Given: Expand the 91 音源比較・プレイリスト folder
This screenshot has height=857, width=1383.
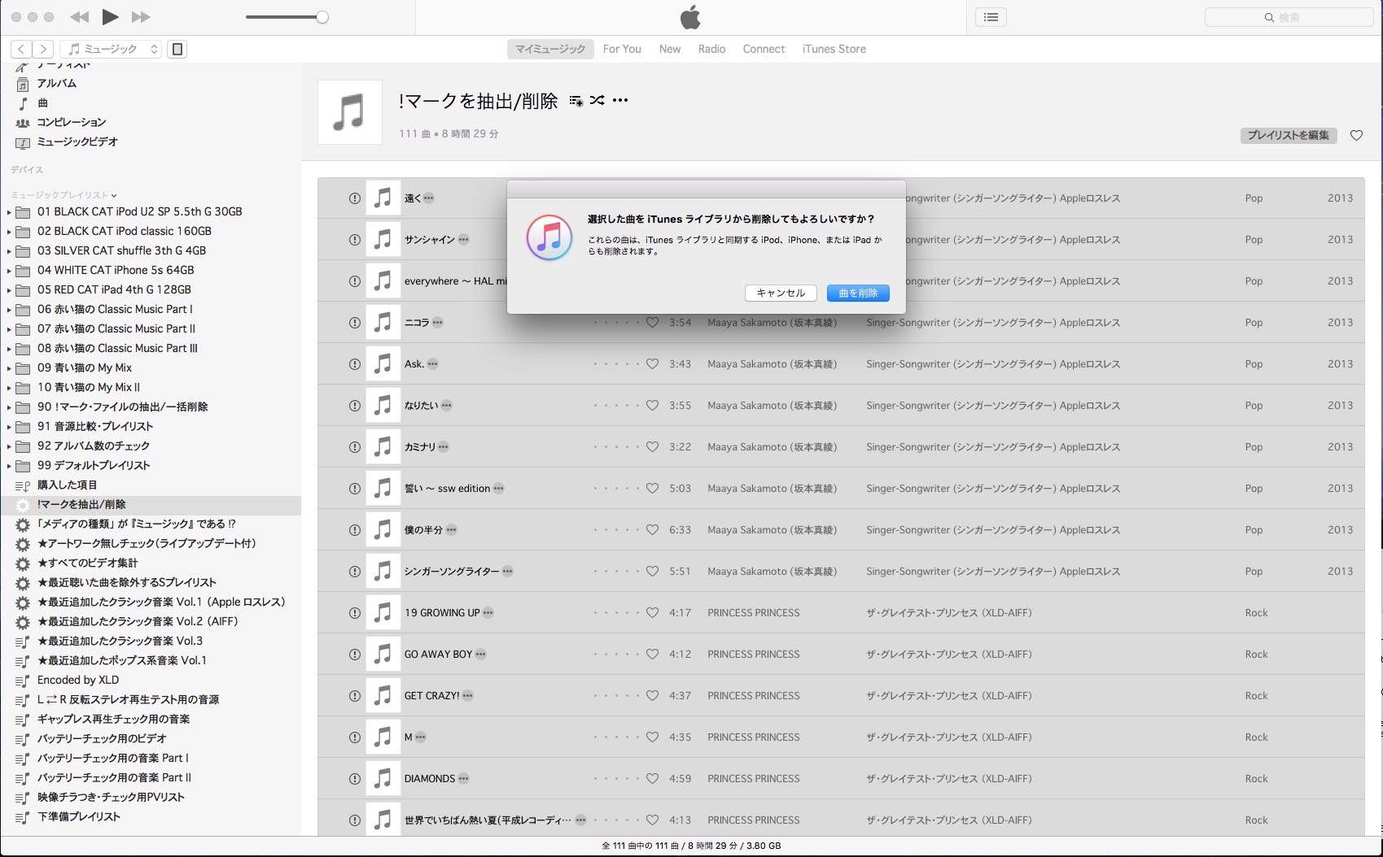Looking at the screenshot, I should (9, 427).
